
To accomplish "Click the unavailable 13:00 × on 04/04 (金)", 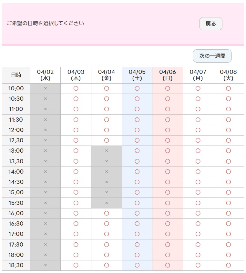I will click(x=107, y=151).
